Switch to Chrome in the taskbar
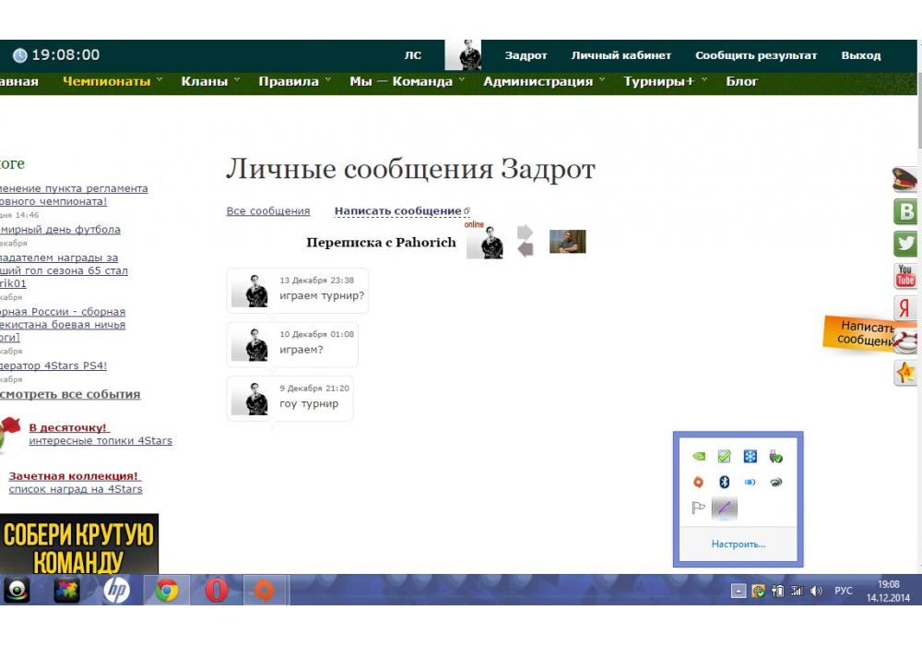The height and width of the screenshot is (646, 922). (167, 590)
